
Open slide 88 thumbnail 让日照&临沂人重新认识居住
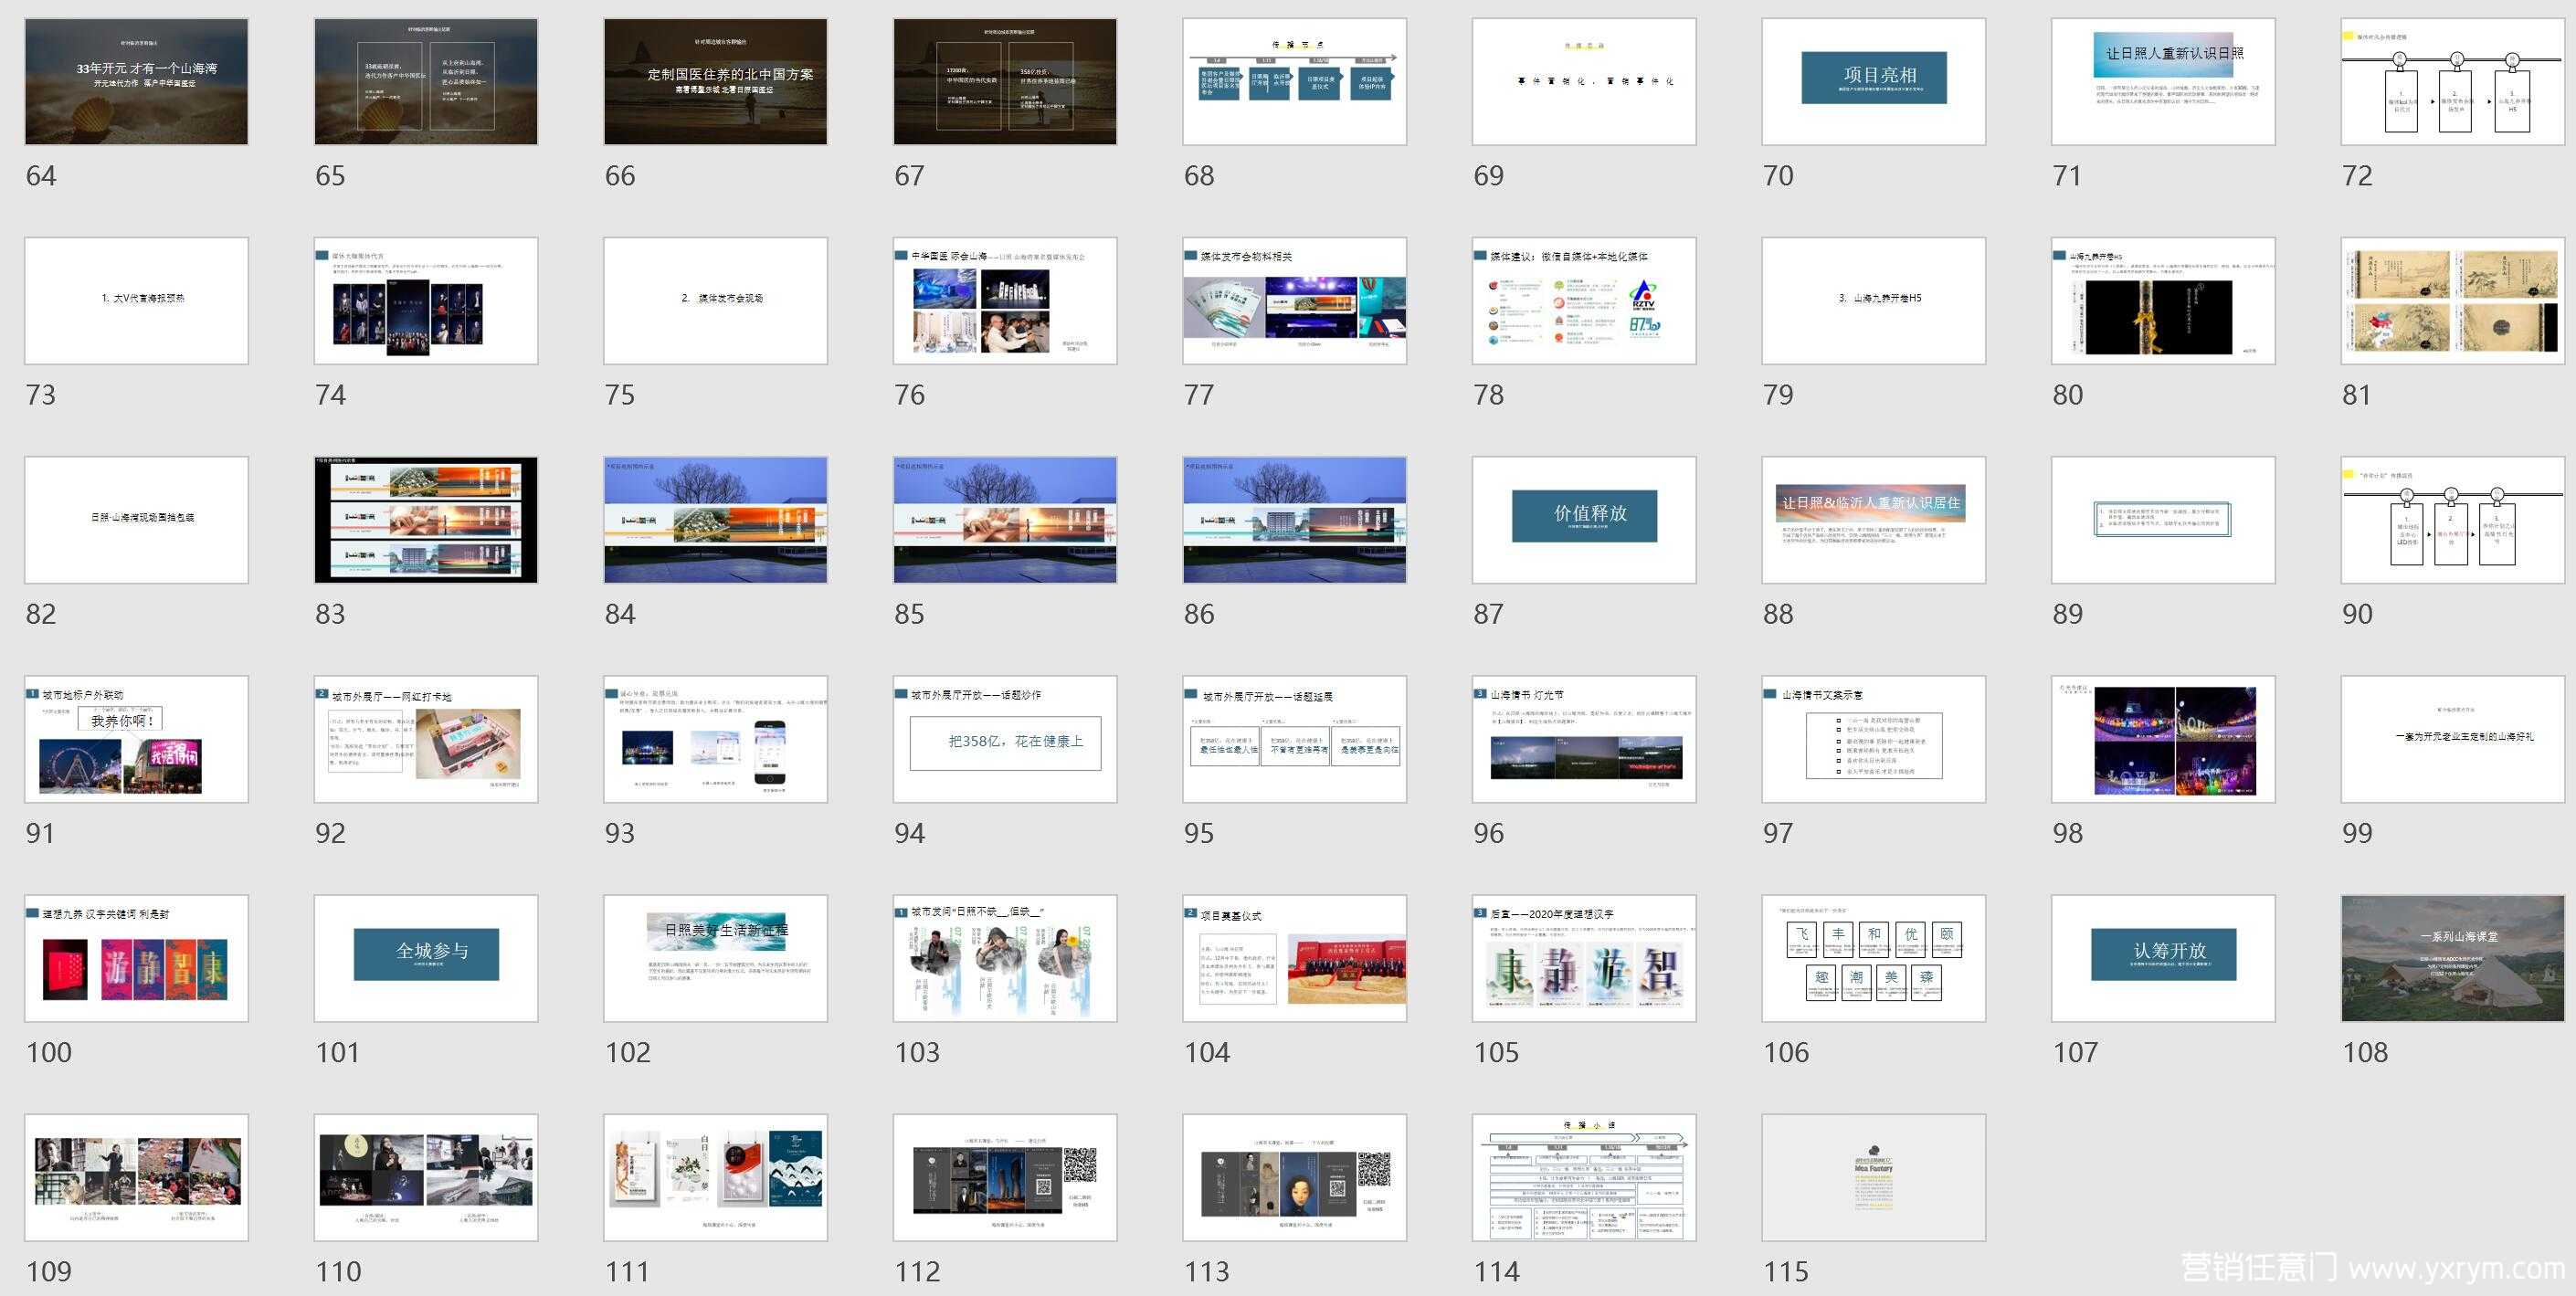[x=1874, y=520]
